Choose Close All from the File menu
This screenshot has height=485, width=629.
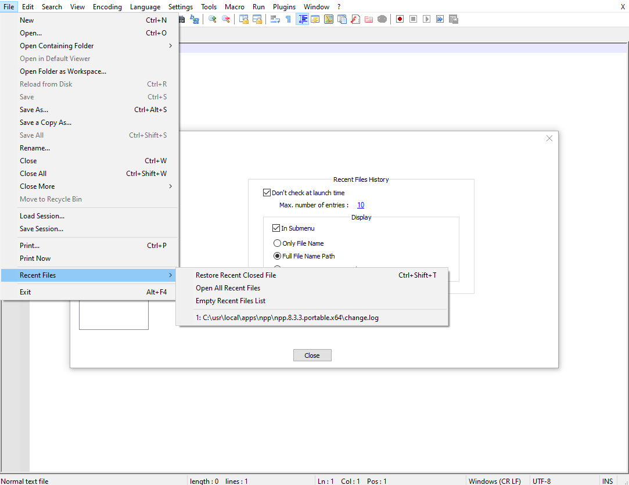click(x=89, y=173)
